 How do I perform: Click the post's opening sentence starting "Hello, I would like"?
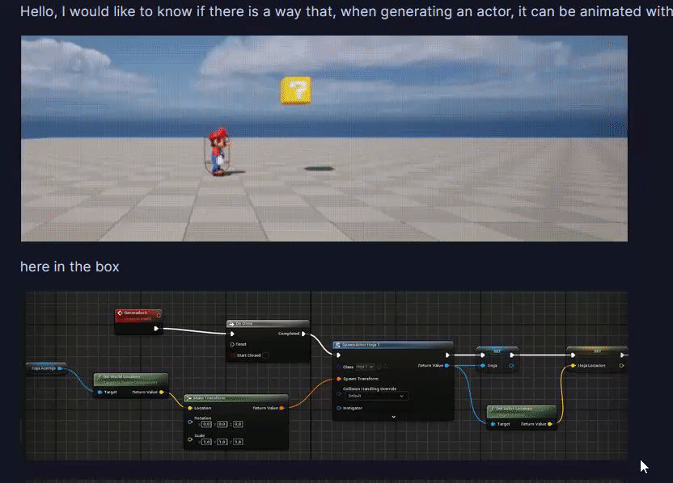346,11
